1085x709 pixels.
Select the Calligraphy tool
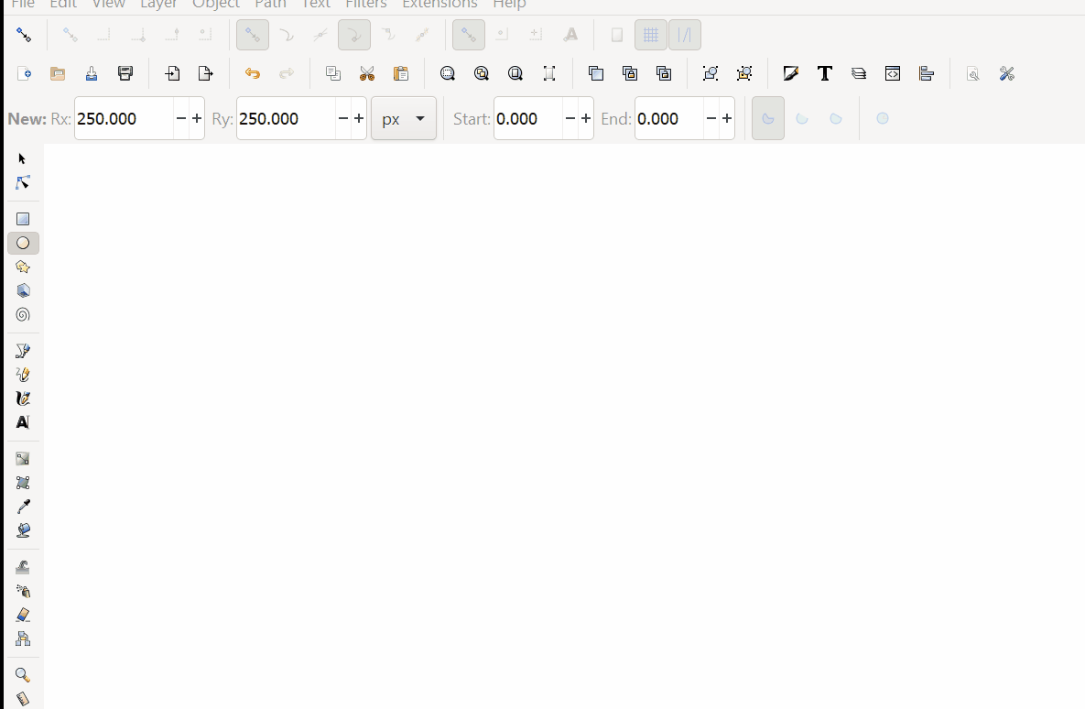point(23,398)
